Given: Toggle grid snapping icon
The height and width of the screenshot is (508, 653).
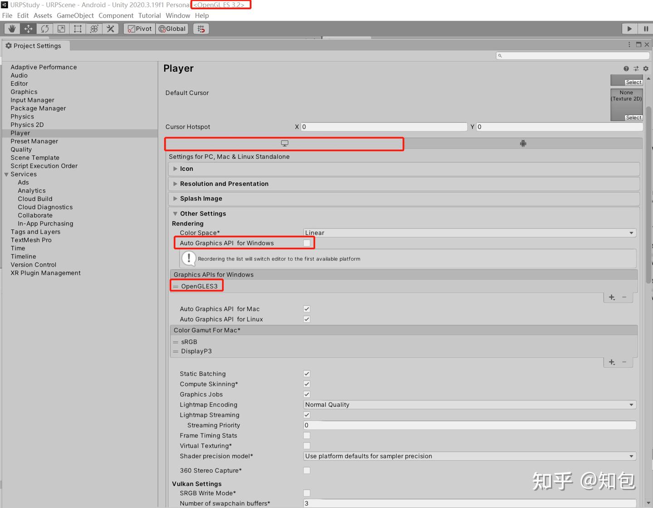Looking at the screenshot, I should pyautogui.click(x=201, y=29).
